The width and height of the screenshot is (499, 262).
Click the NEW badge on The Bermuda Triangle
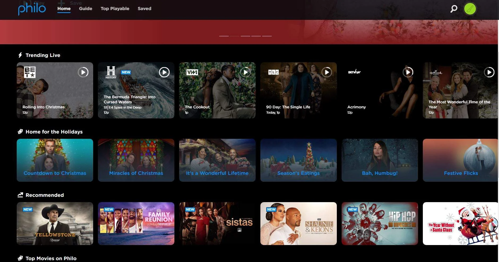coord(126,72)
